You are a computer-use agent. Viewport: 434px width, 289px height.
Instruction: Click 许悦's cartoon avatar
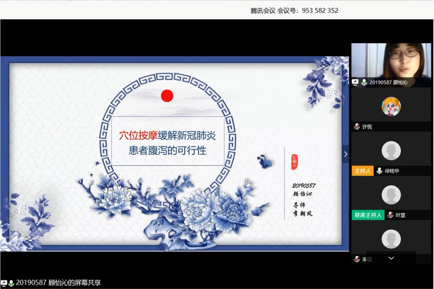(x=391, y=107)
